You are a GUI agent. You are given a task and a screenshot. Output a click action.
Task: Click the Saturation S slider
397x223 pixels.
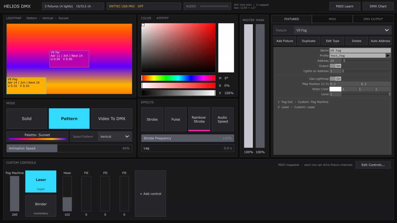tap(178, 86)
